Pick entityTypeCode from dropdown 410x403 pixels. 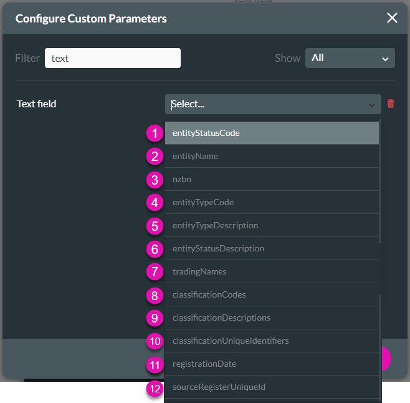click(272, 202)
